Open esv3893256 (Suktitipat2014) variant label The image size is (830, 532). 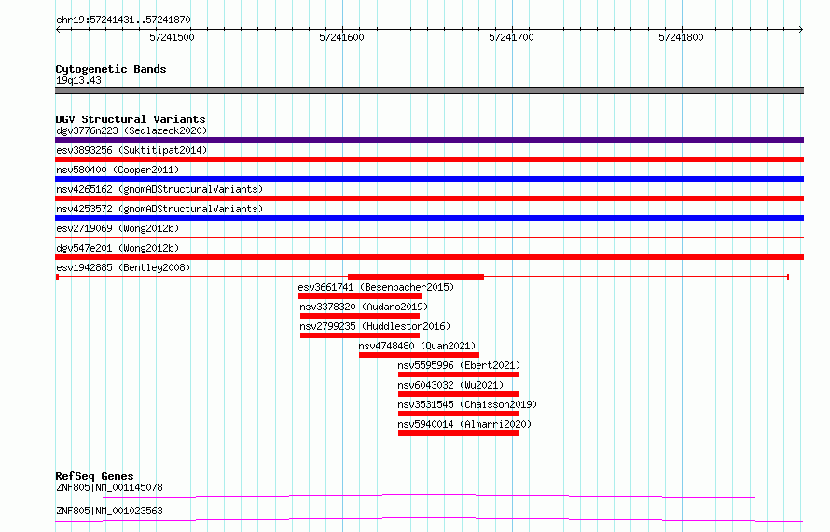click(x=131, y=150)
